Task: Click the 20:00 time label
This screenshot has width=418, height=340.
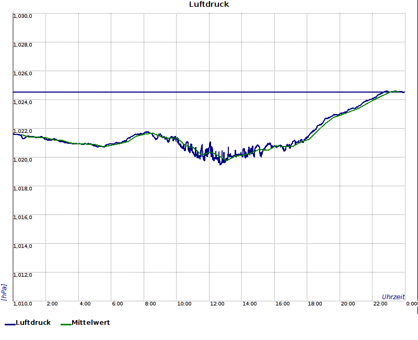Action: pos(348,304)
